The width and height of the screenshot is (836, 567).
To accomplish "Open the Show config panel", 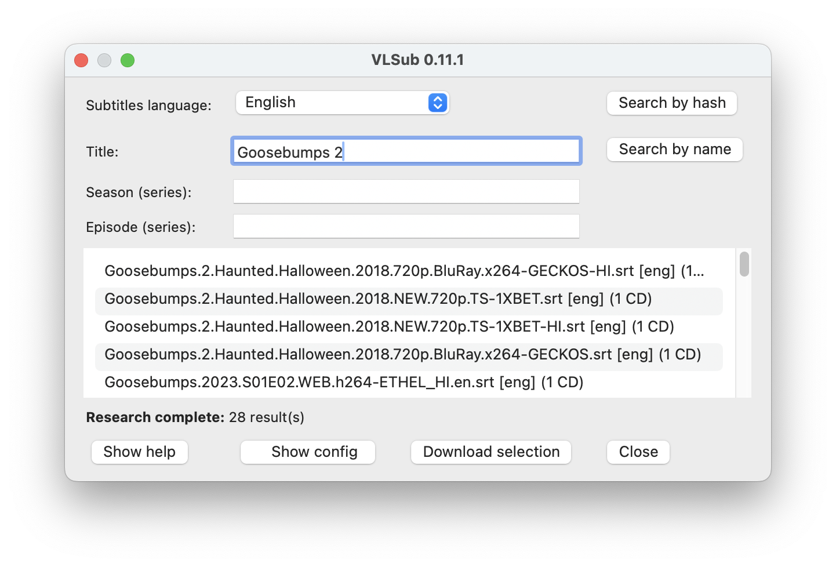I will click(308, 452).
